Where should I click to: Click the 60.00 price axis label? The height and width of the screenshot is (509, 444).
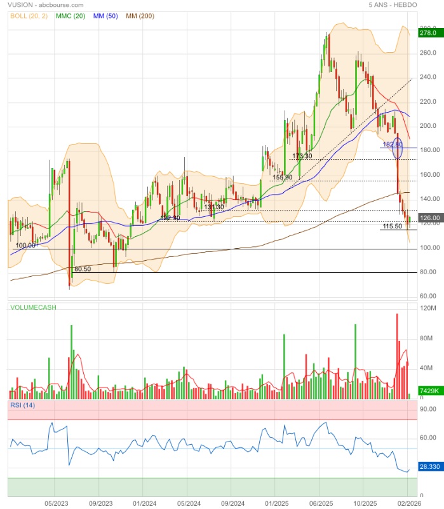click(427, 296)
